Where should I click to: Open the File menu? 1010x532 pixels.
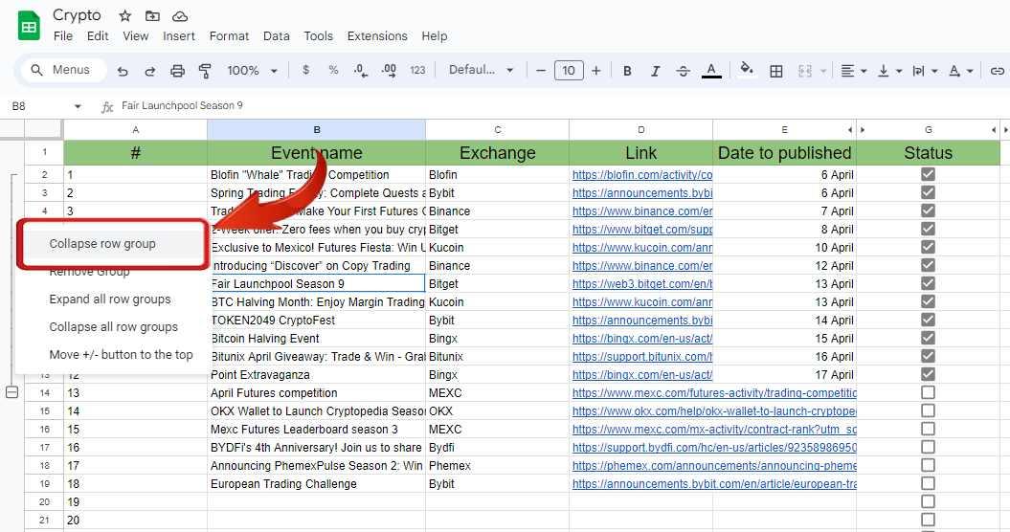63,36
